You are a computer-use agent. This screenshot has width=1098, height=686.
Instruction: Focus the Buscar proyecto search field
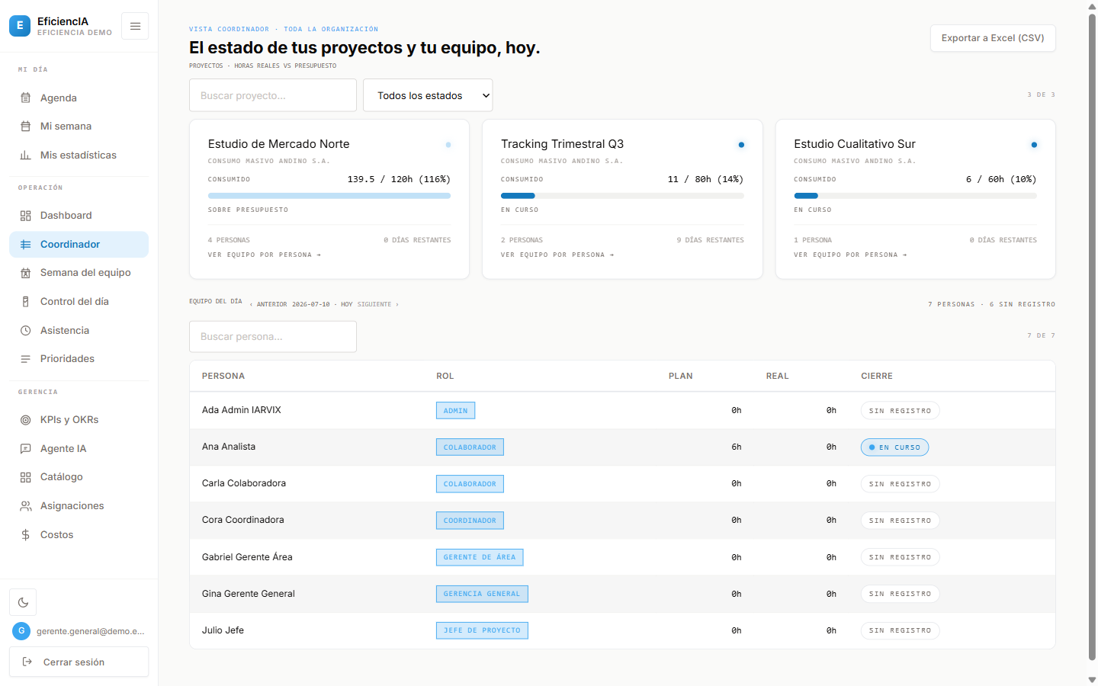(273, 95)
